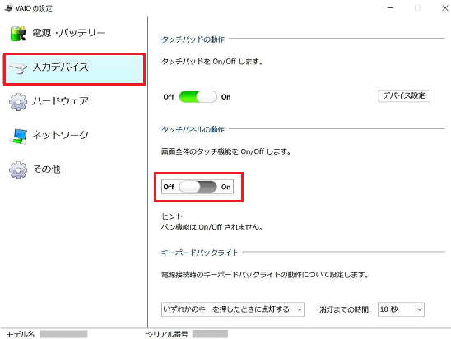451x339 pixels.
Task: Minimize the VAIO の設定 window
Action: (390, 7)
